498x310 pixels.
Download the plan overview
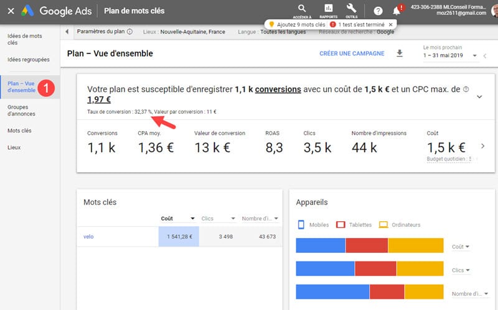pos(400,53)
